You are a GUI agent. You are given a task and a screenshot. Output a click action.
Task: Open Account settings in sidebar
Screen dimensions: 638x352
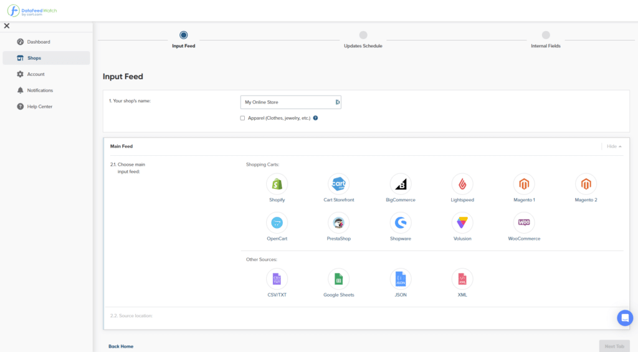click(46, 74)
